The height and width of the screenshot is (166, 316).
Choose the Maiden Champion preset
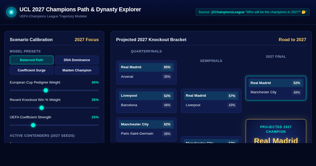[77, 70]
